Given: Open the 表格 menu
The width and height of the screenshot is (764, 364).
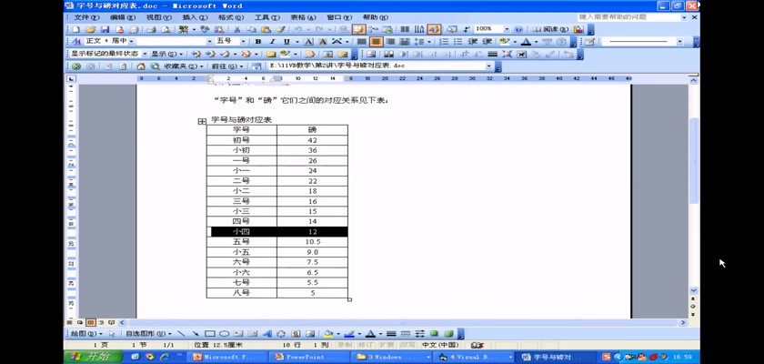Looking at the screenshot, I should pyautogui.click(x=303, y=17).
